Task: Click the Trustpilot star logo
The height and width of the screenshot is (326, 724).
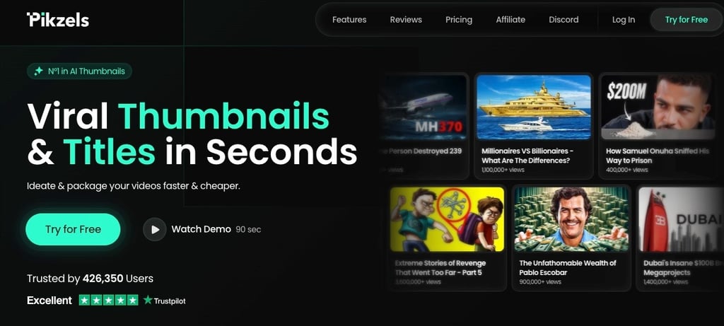Action: pyautogui.click(x=148, y=300)
